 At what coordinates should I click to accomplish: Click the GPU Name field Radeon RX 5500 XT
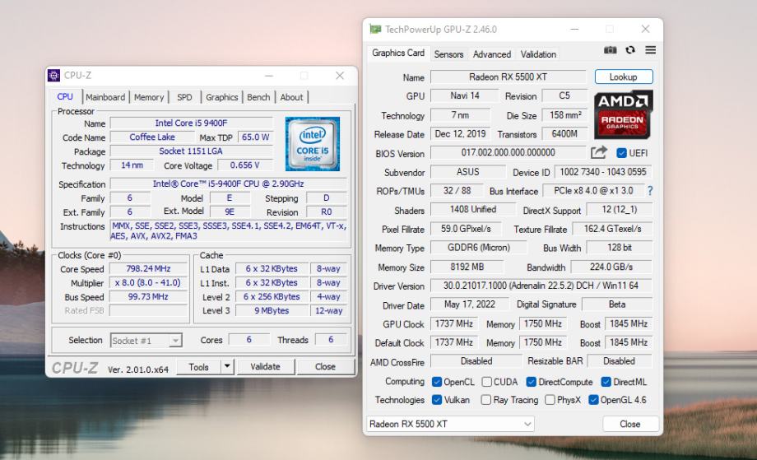click(x=506, y=77)
